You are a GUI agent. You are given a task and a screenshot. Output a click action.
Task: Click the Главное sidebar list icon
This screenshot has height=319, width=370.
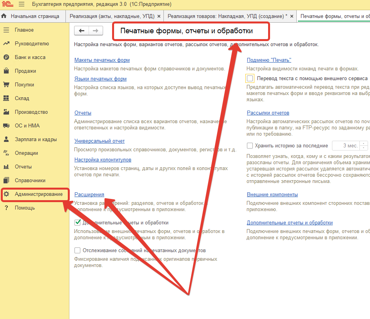pyautogui.click(x=6, y=30)
